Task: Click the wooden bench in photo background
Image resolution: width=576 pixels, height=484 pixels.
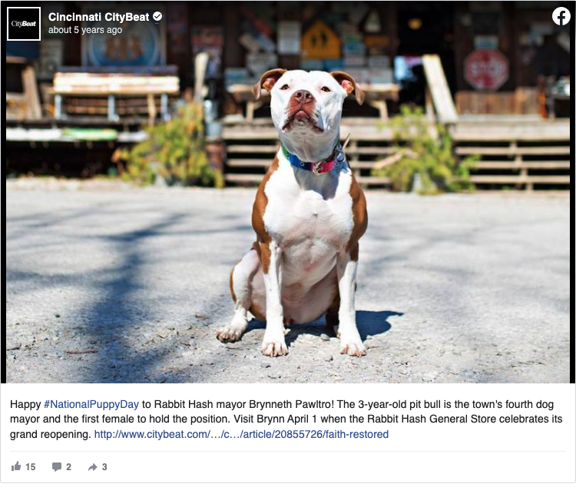Action: (x=117, y=95)
